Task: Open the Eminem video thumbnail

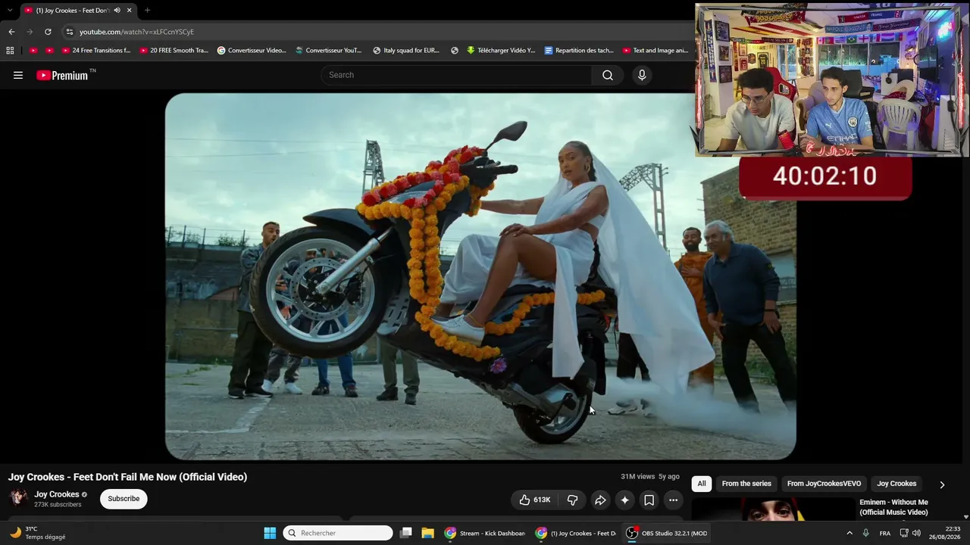Action: 773,509
